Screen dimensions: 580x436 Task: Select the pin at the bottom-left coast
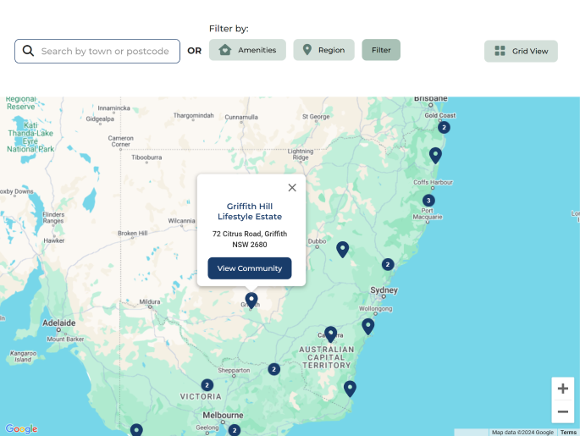(x=136, y=430)
